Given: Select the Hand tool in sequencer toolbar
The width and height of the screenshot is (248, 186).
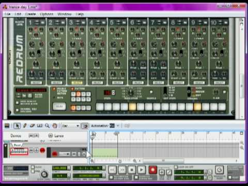Looking at the screenshot, I should click(55, 126).
